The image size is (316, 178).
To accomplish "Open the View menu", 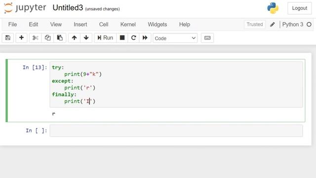I will [56, 24].
